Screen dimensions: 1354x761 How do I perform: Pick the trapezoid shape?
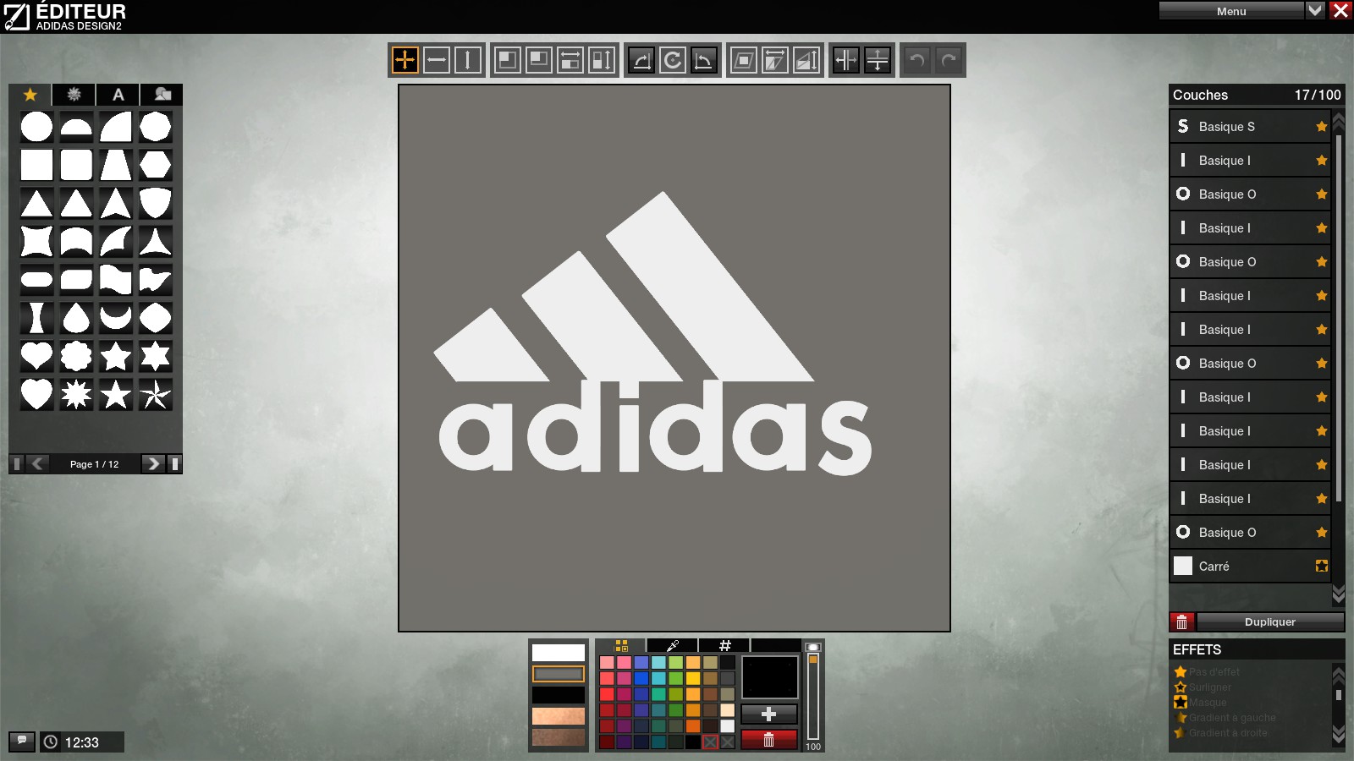click(x=116, y=165)
